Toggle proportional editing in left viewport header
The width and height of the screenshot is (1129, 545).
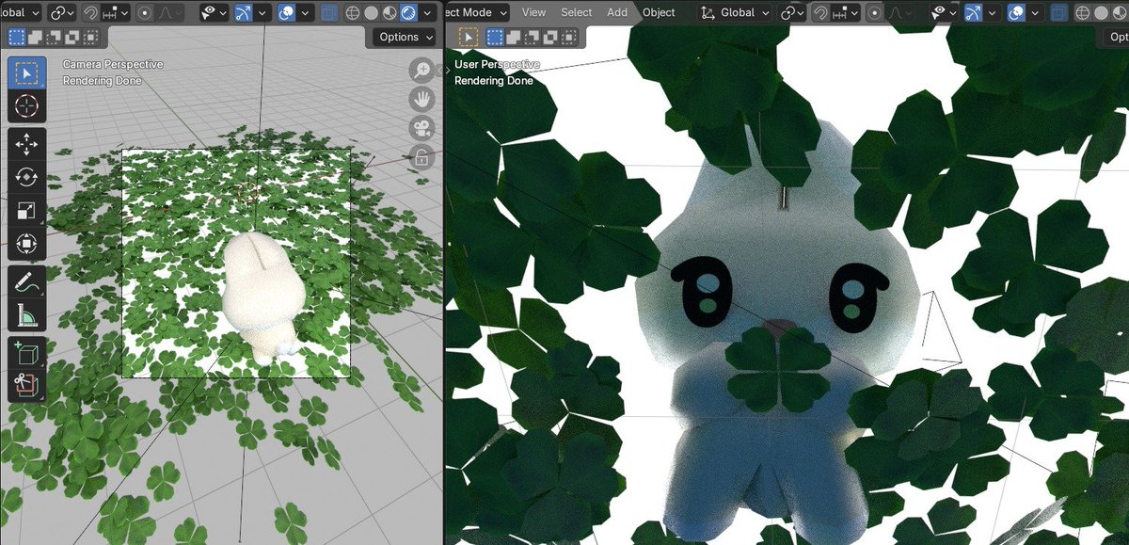[x=145, y=12]
